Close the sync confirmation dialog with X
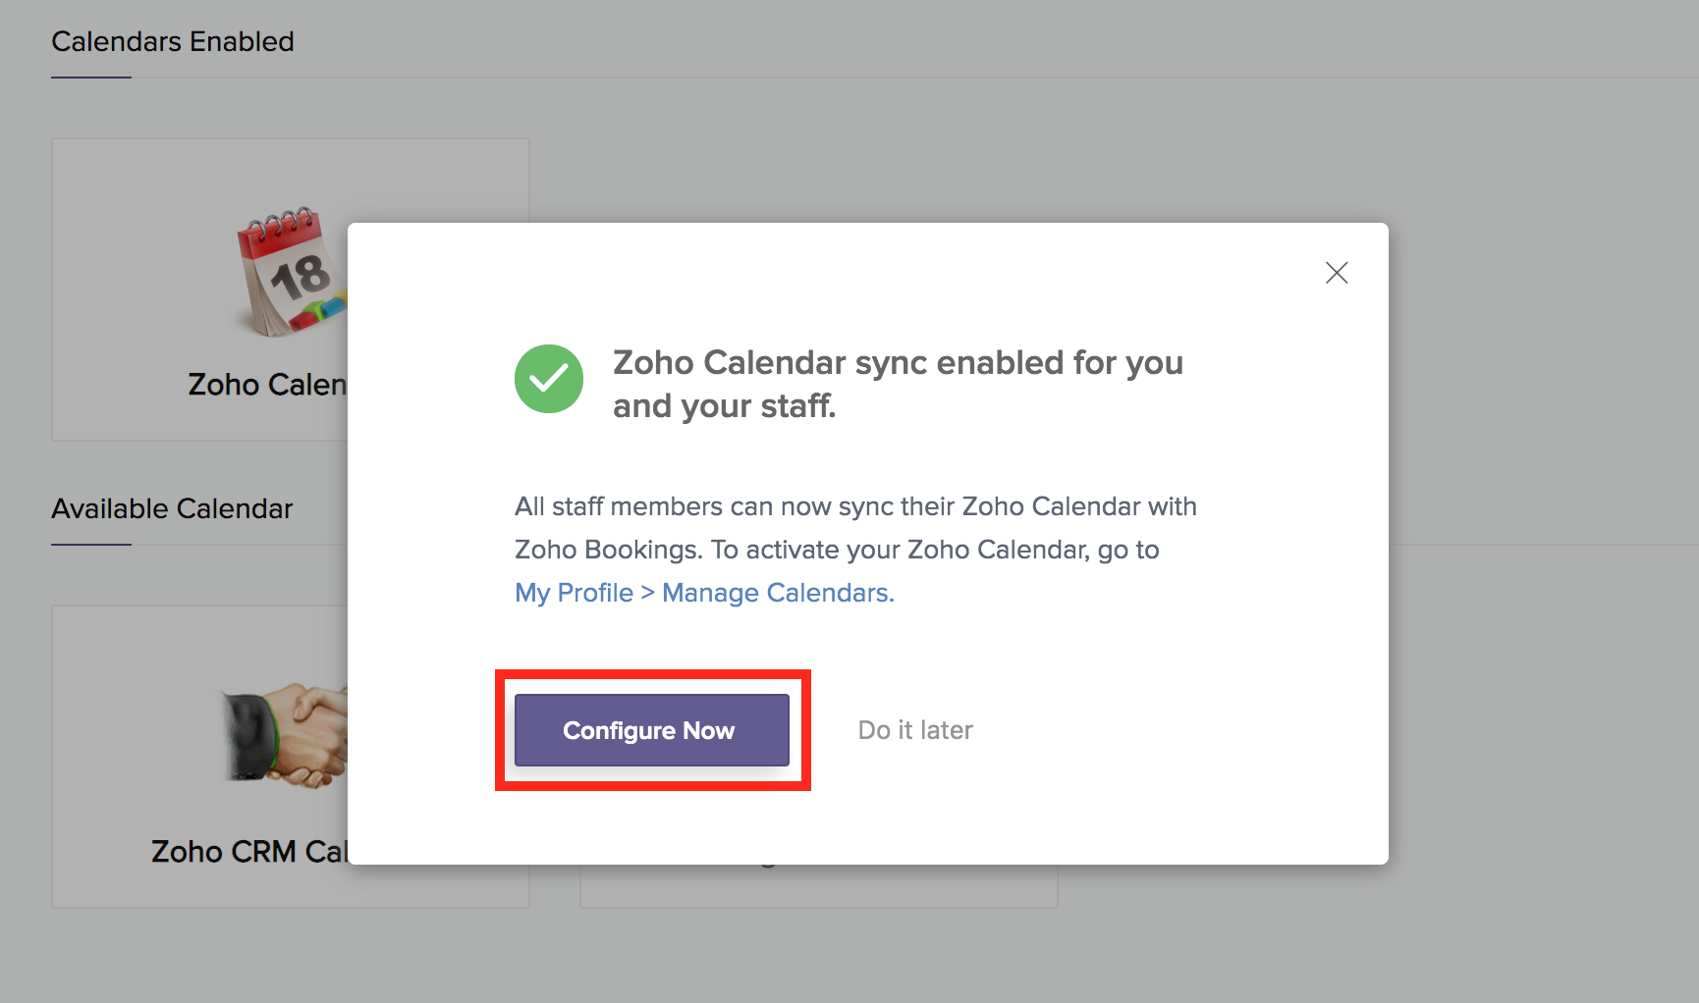This screenshot has width=1699, height=1003. tap(1336, 273)
